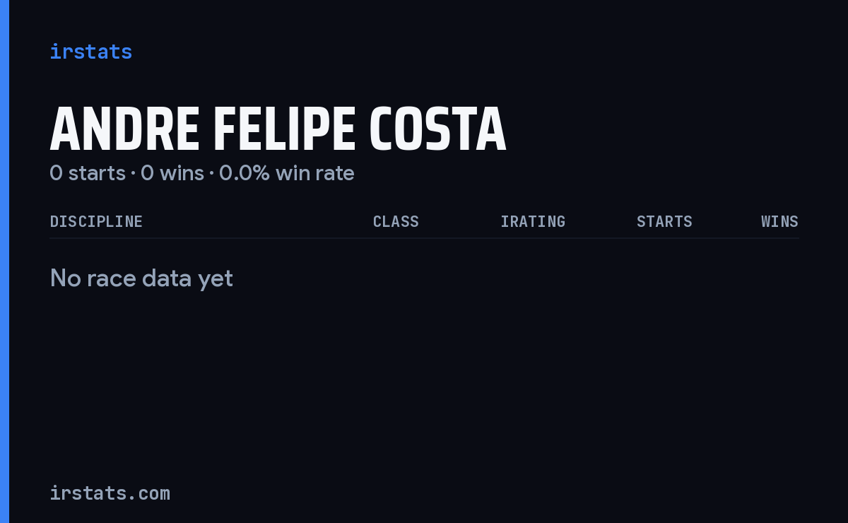Sort by the WINS column header
Image resolution: width=848 pixels, height=523 pixels.
coord(779,222)
